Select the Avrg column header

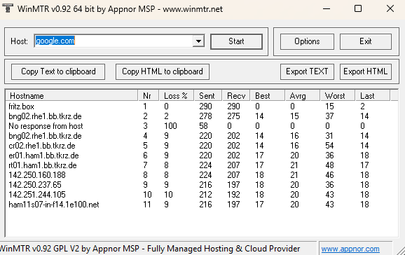[302, 96]
